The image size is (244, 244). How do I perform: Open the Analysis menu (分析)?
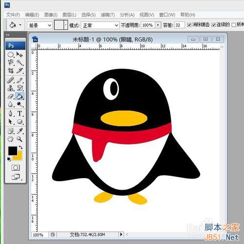pos(127,15)
